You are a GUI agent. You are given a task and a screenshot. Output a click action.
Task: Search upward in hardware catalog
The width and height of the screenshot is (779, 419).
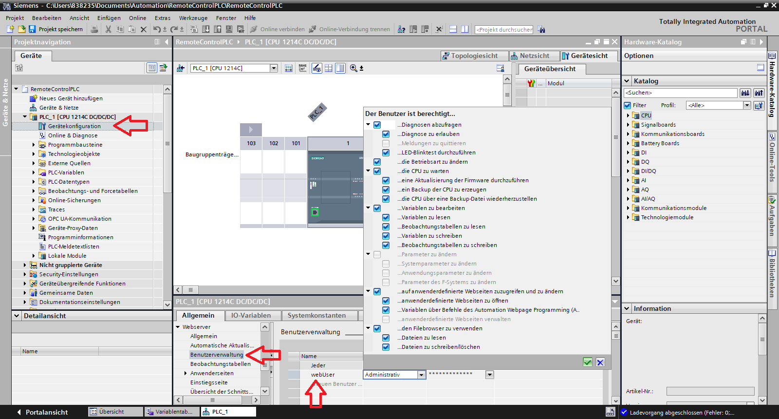759,93
